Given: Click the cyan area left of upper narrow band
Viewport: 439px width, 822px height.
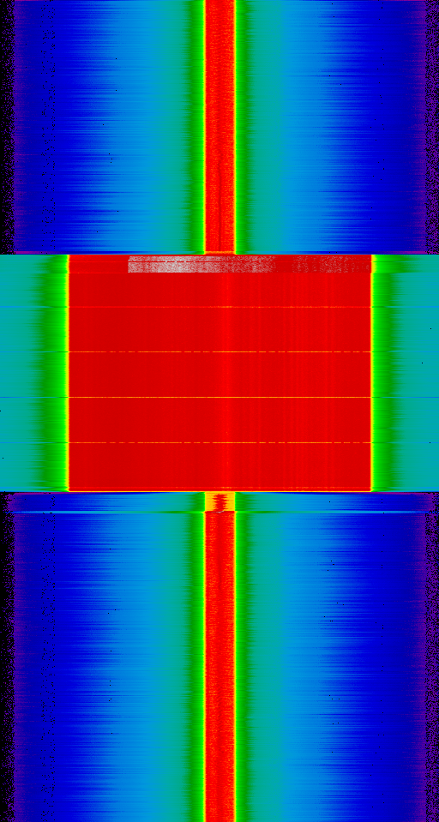Looking at the screenshot, I should 158,126.
